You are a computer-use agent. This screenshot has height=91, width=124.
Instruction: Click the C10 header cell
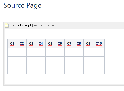99,43
